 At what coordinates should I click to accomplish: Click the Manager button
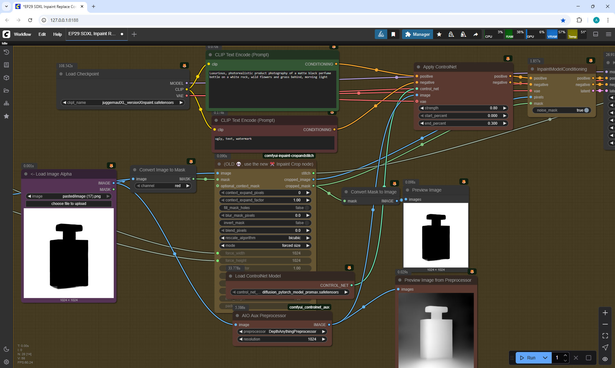(417, 34)
